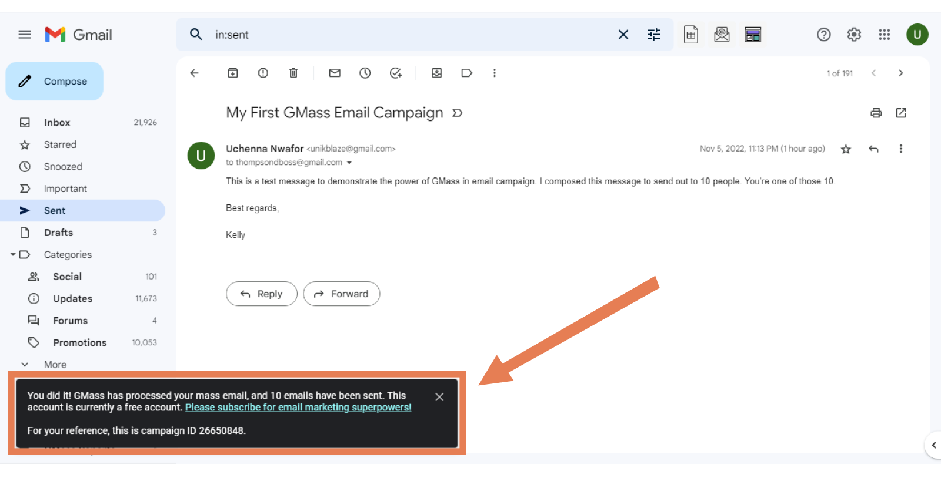Toggle importance marker beside the subject
941x478 pixels.
[457, 113]
